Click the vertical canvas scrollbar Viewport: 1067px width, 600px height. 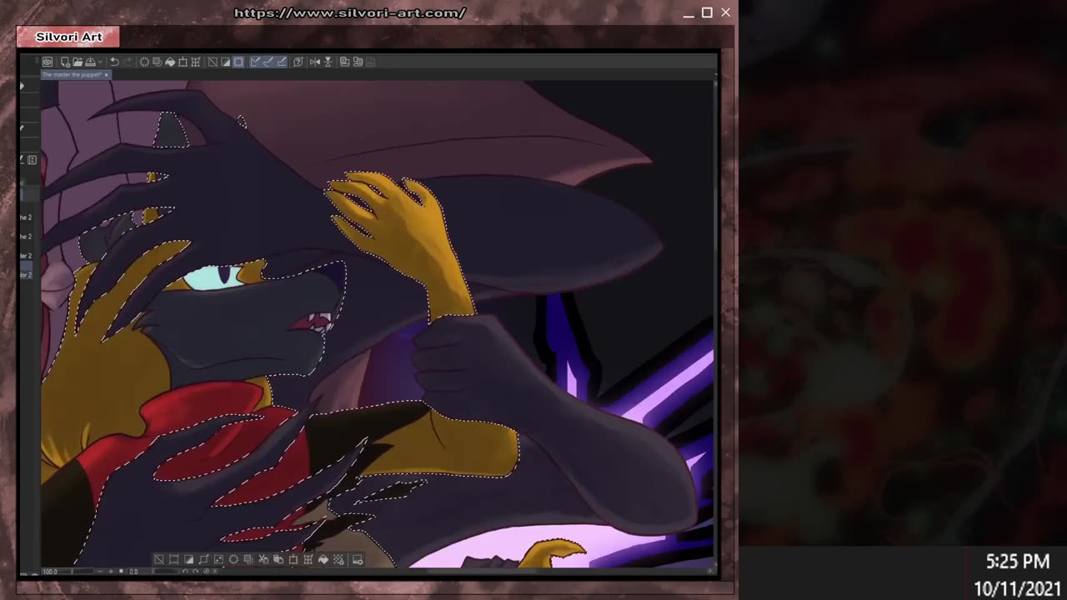[716, 323]
